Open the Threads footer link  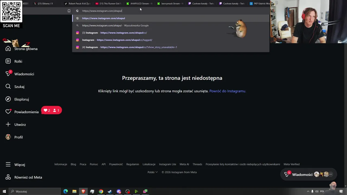click(197, 164)
